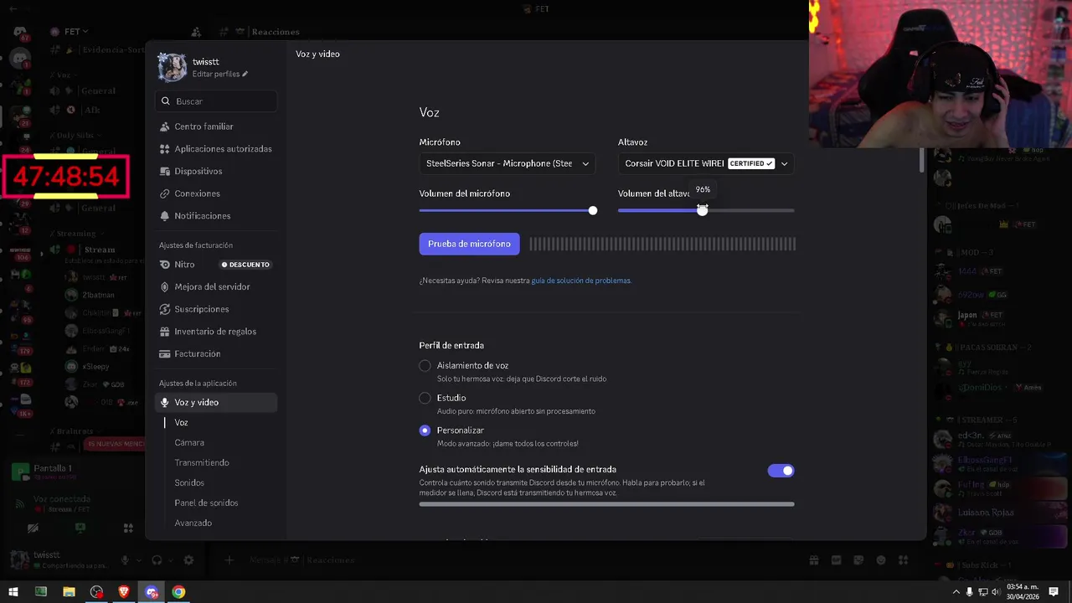The height and width of the screenshot is (603, 1072).
Task: Open sticker picker in chat bar
Action: (858, 560)
